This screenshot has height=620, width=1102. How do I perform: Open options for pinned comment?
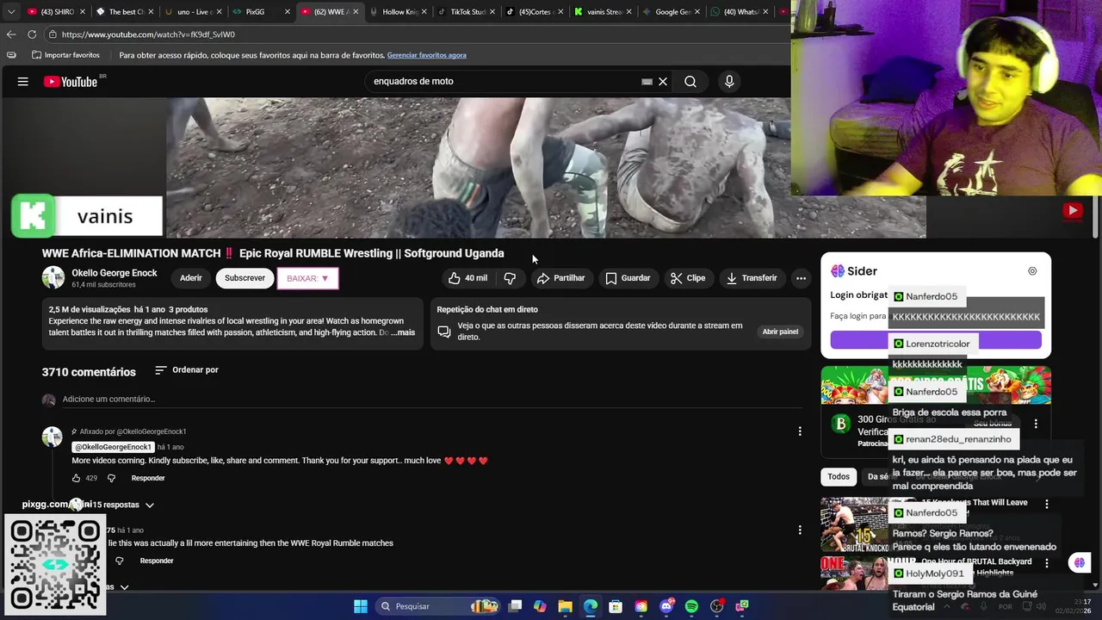tap(800, 431)
